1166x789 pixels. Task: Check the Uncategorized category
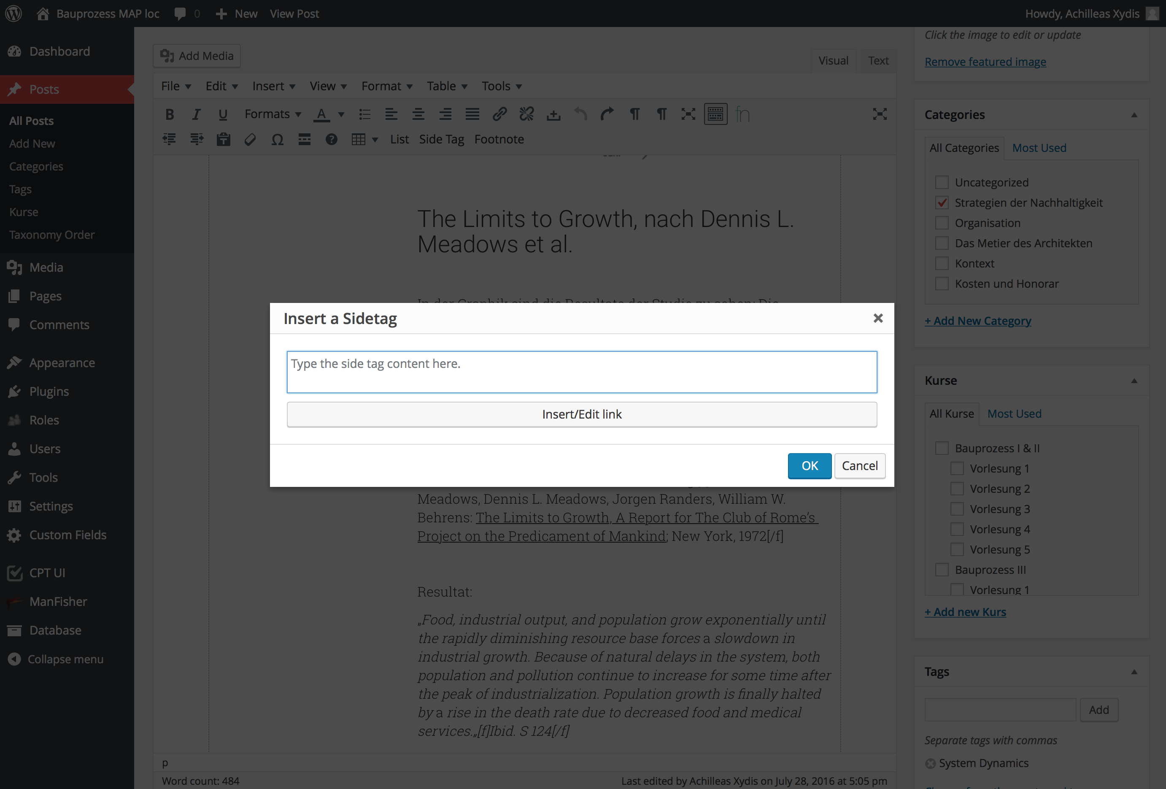[x=942, y=182]
